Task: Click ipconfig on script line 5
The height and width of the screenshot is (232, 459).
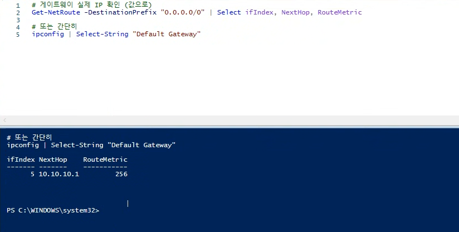Action: [48, 34]
